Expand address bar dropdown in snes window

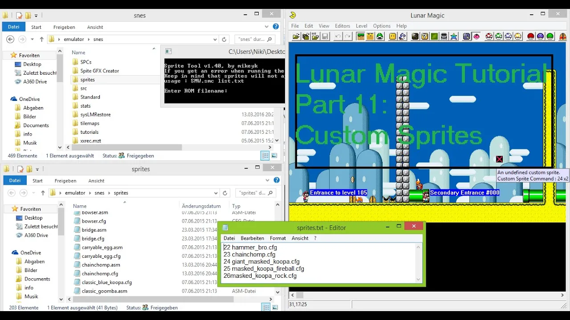coord(216,39)
